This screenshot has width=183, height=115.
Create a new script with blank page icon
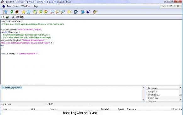[3, 17]
